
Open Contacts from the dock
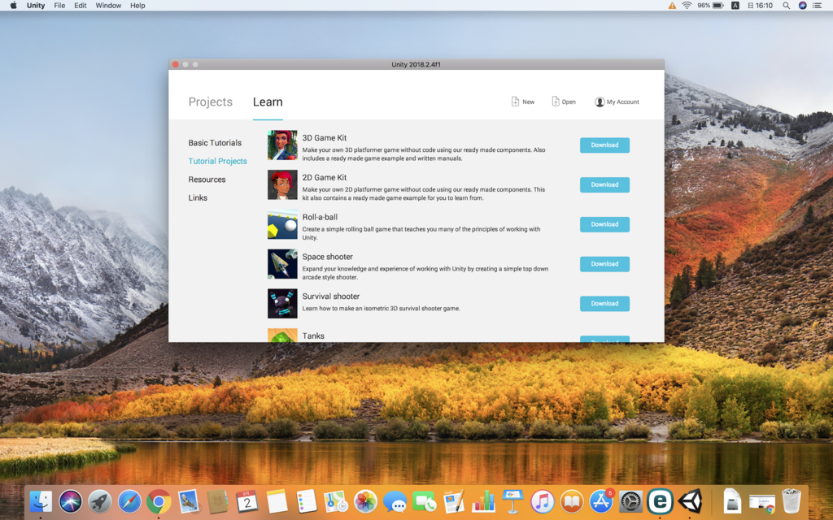[x=217, y=501]
